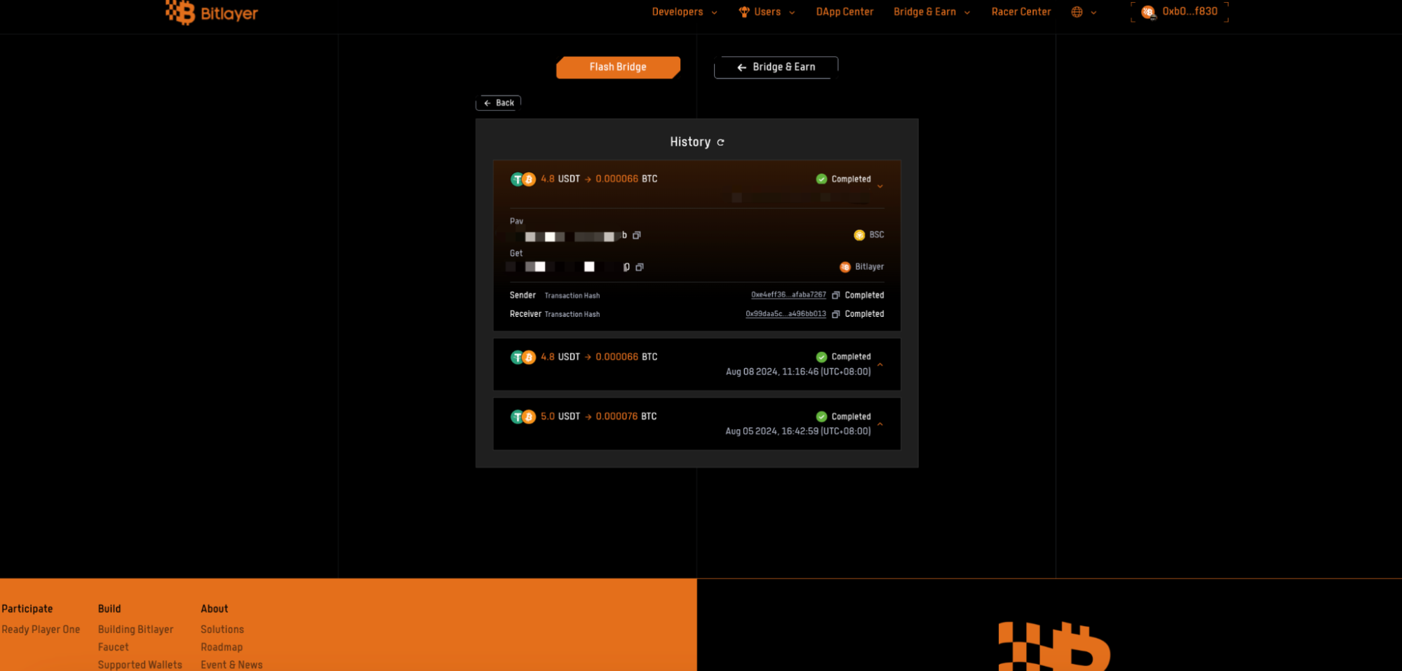Open wallet account 0xb0...f830
Viewport: 1402px width, 671px height.
pyautogui.click(x=1180, y=12)
